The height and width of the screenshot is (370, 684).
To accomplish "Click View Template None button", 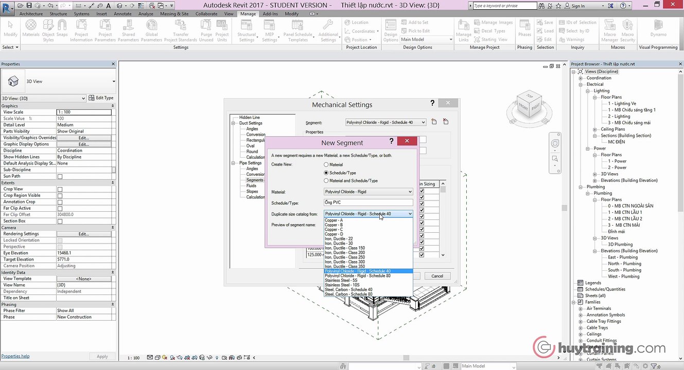I will (x=84, y=279).
